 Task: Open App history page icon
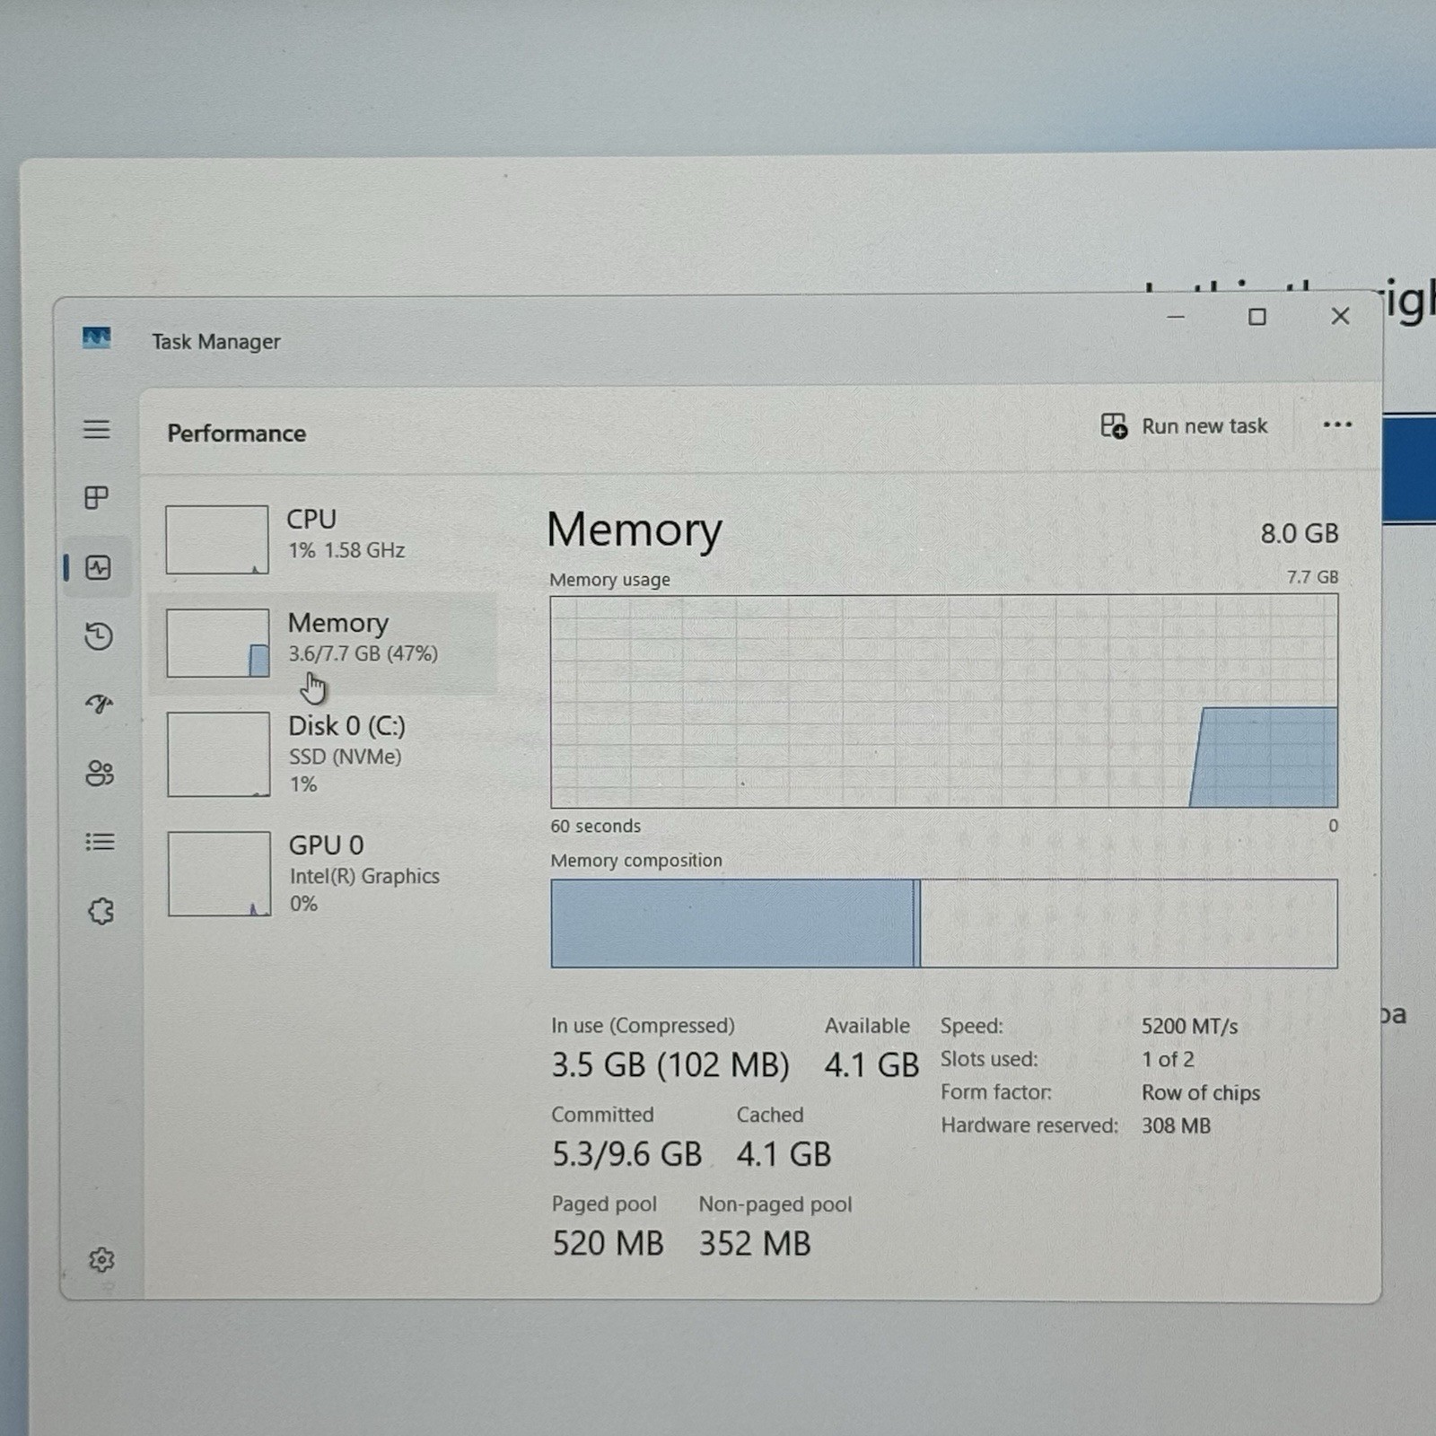point(99,636)
